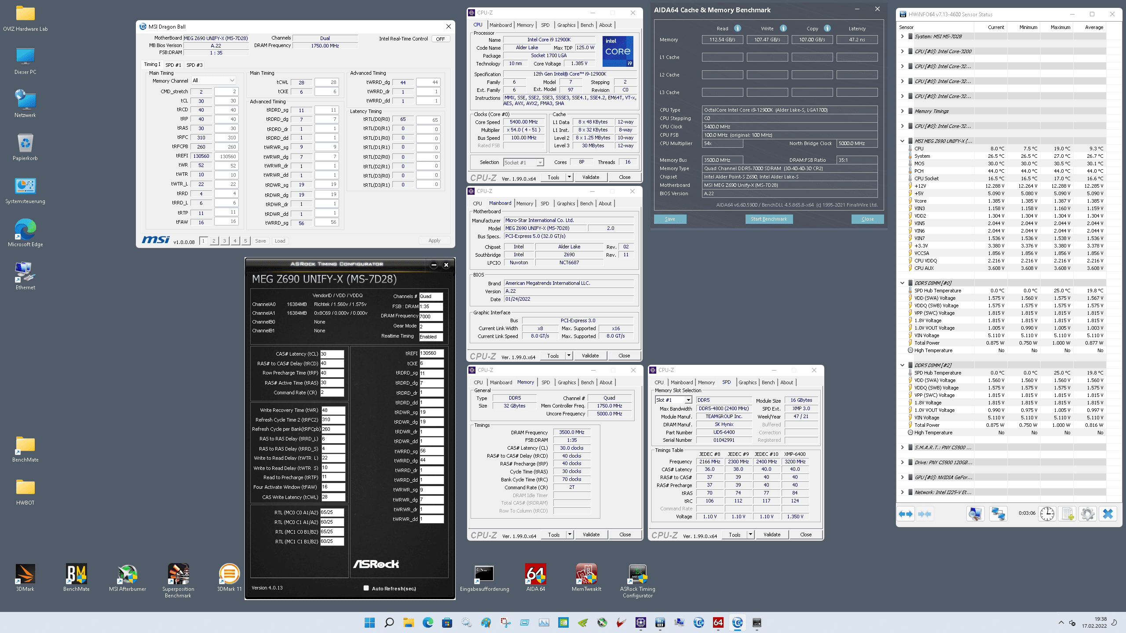This screenshot has width=1126, height=633.
Task: Open taskbar Search magnifier icon
Action: click(x=389, y=622)
